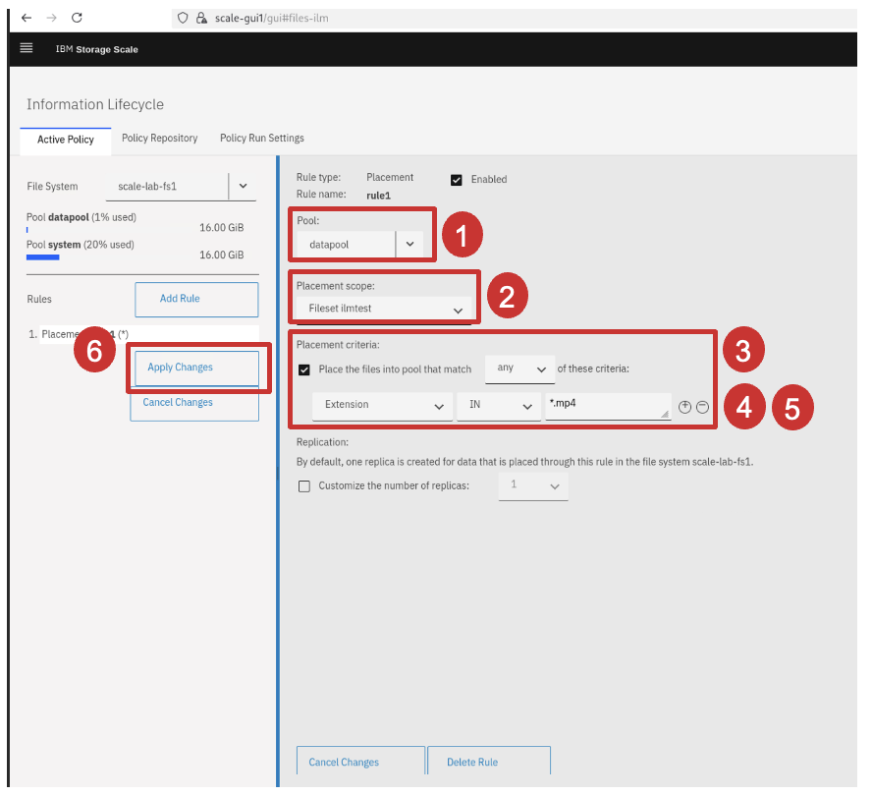This screenshot has width=872, height=796.
Task: Enable Customize the number of replicas
Action: click(x=304, y=486)
